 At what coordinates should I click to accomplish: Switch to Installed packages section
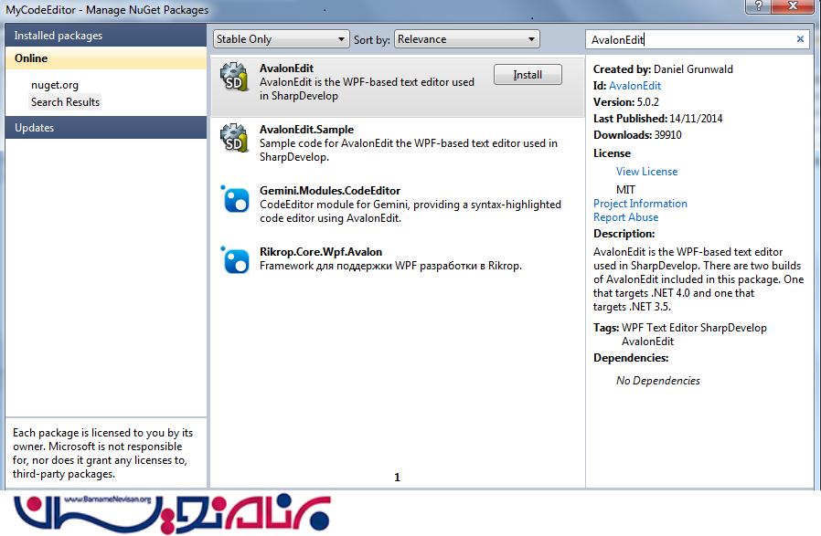(106, 36)
